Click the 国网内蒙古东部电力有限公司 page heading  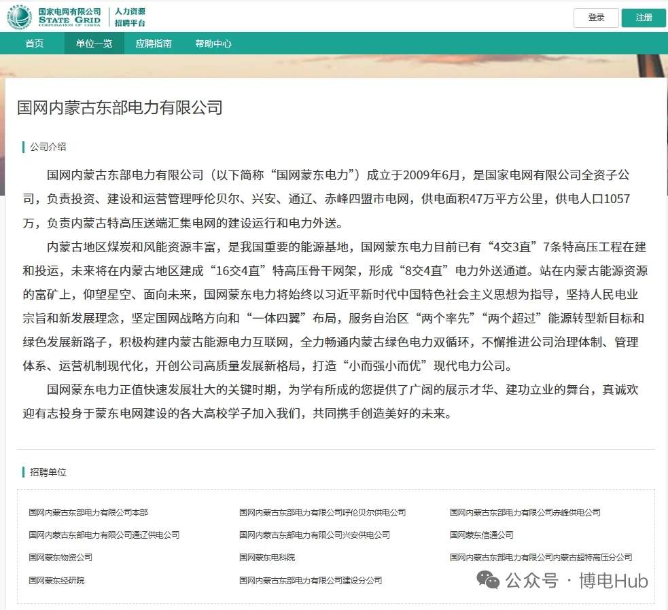coord(120,108)
